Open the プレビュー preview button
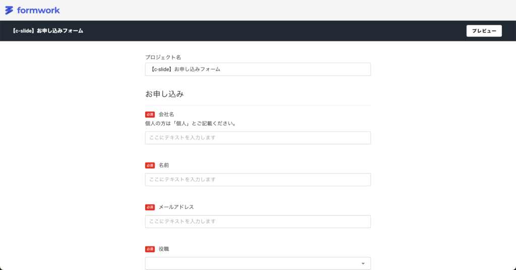Image resolution: width=516 pixels, height=270 pixels. coord(484,31)
